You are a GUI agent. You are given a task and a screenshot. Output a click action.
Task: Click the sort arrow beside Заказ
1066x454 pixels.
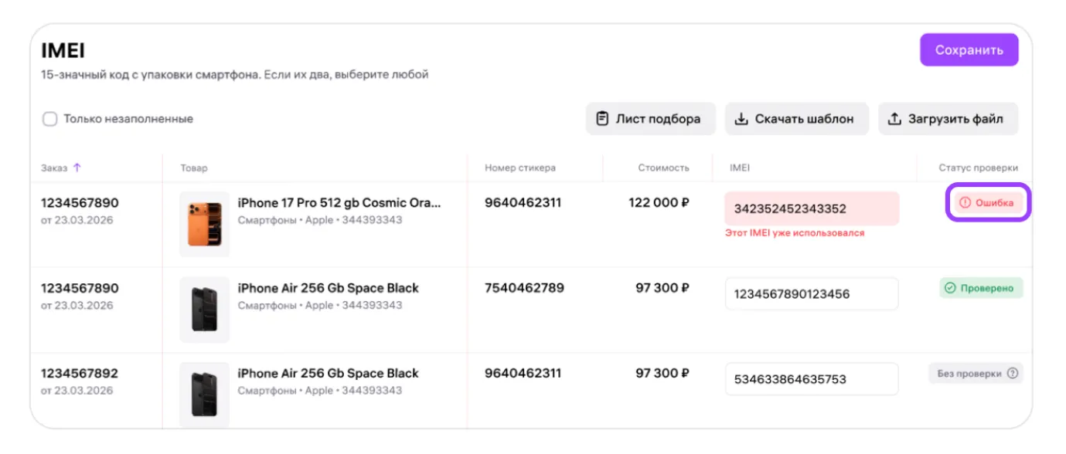tap(77, 168)
